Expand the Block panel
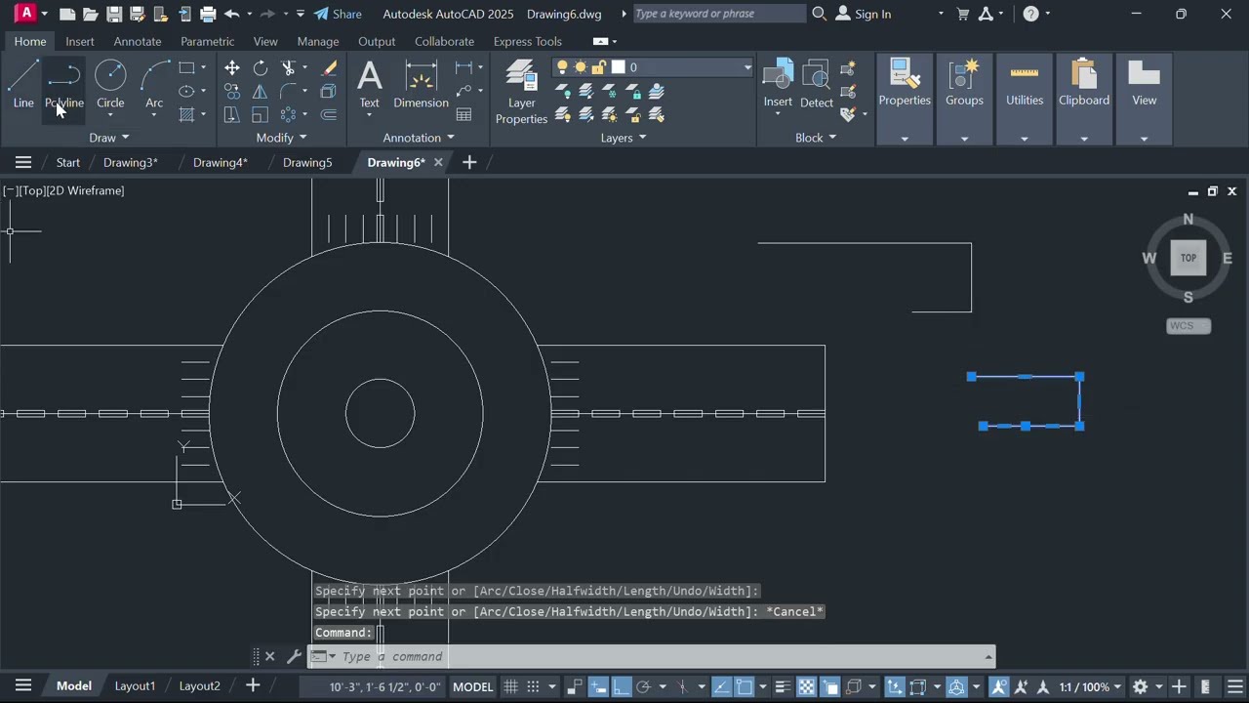 [x=816, y=138]
